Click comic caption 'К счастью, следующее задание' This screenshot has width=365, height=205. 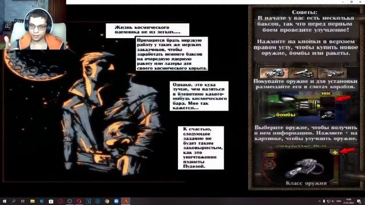201,147
